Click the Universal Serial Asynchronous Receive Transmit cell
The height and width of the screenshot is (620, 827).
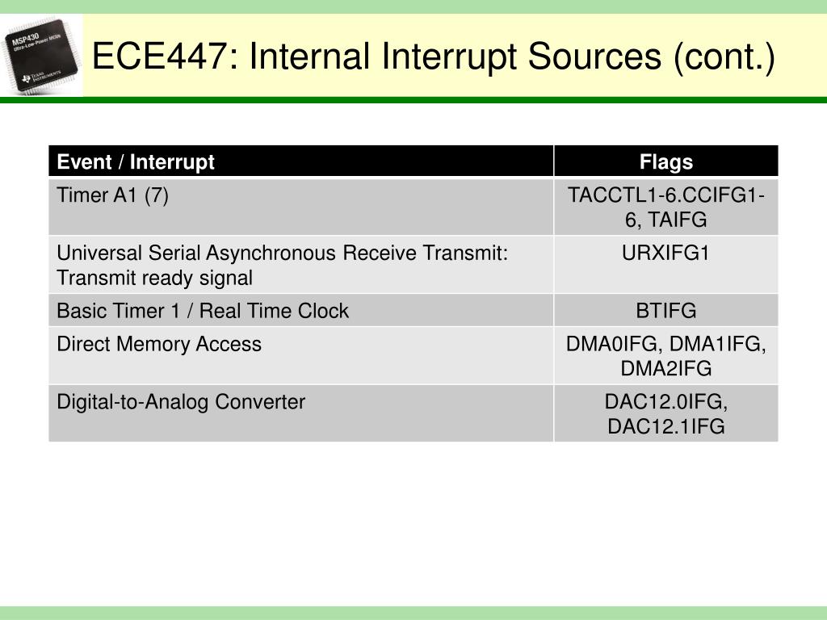(x=301, y=265)
